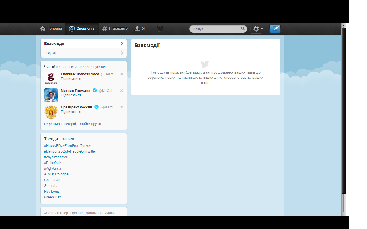
Task: Open the #çayolmasaydı trend
Action: [56, 157]
